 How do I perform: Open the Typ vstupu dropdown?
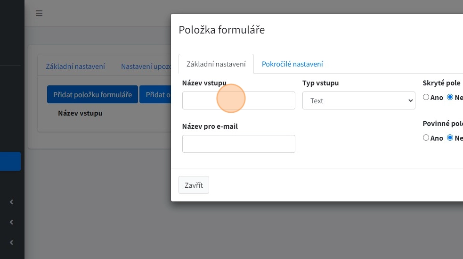(x=358, y=100)
